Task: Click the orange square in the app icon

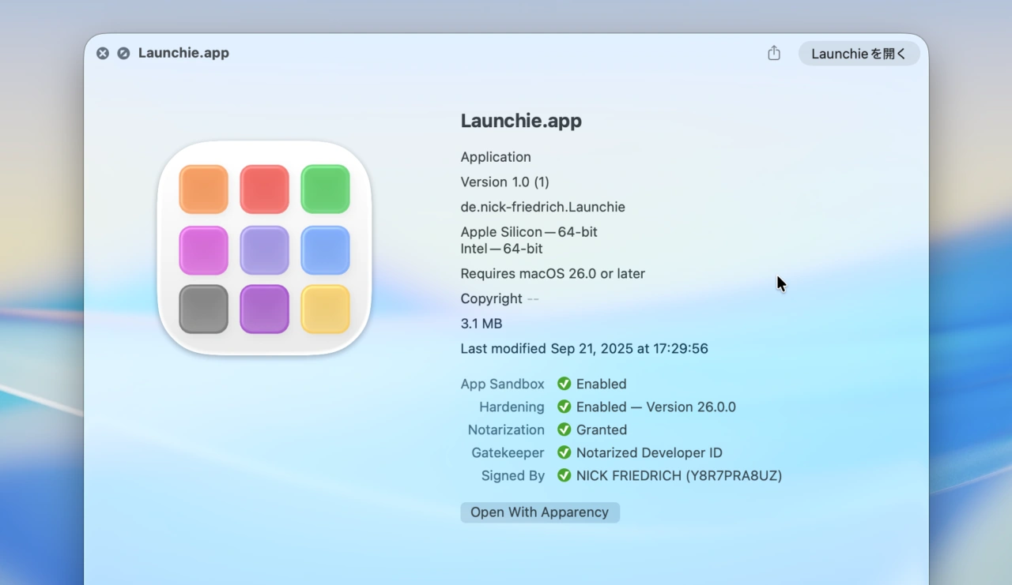Action: (x=204, y=189)
